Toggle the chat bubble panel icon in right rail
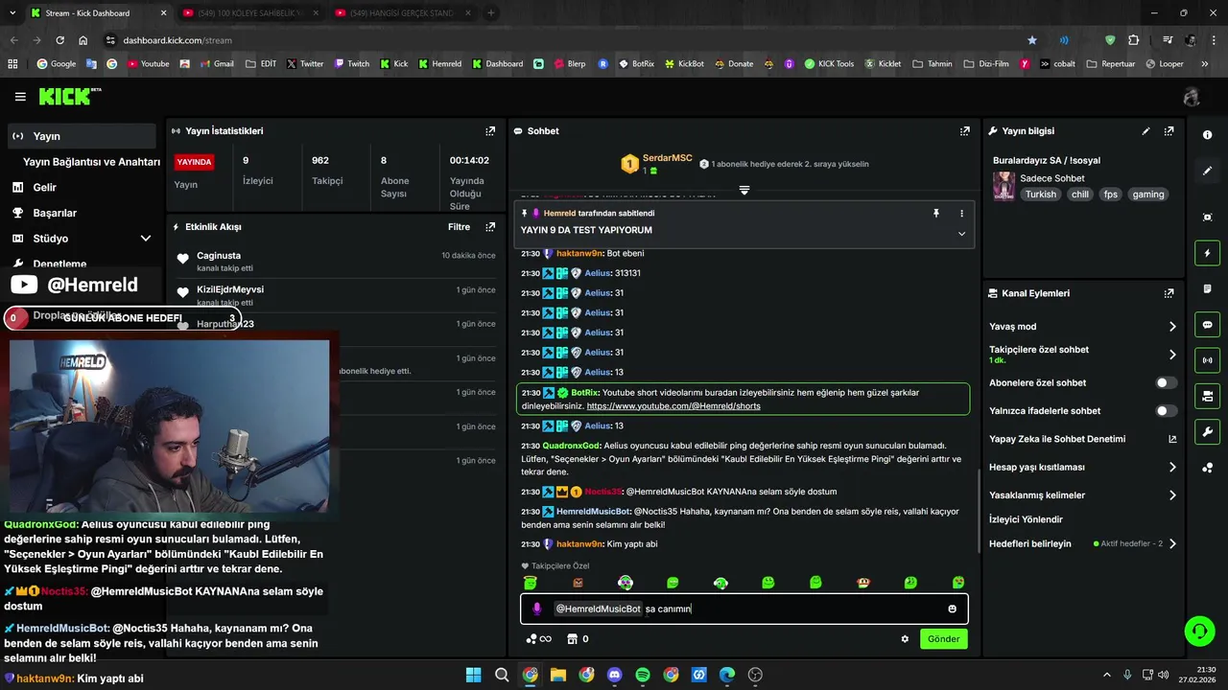The height and width of the screenshot is (690, 1228). 1207,325
